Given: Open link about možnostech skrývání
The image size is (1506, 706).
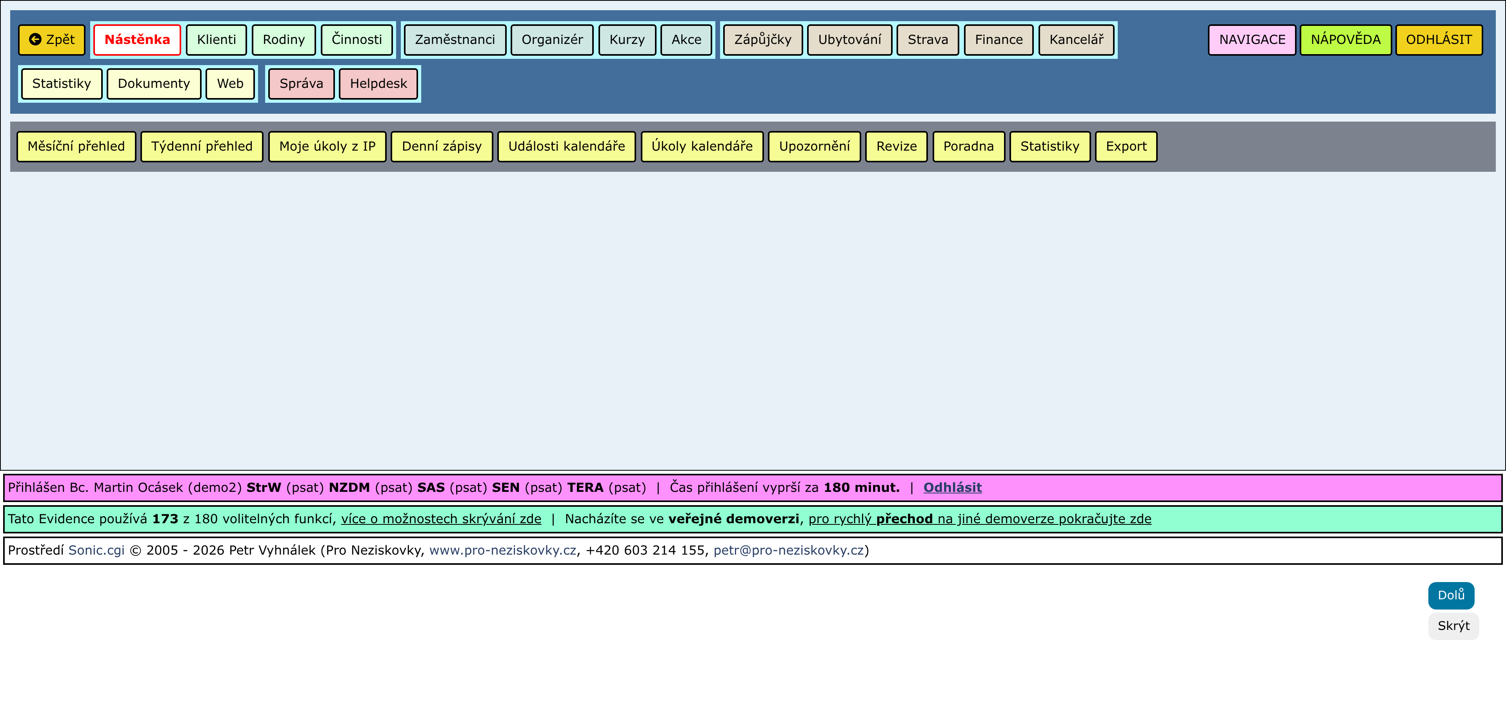Looking at the screenshot, I should 441,519.
